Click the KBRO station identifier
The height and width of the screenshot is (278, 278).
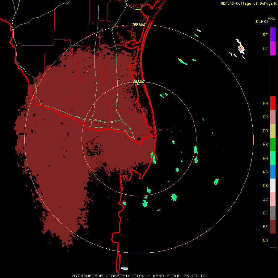tap(158, 276)
